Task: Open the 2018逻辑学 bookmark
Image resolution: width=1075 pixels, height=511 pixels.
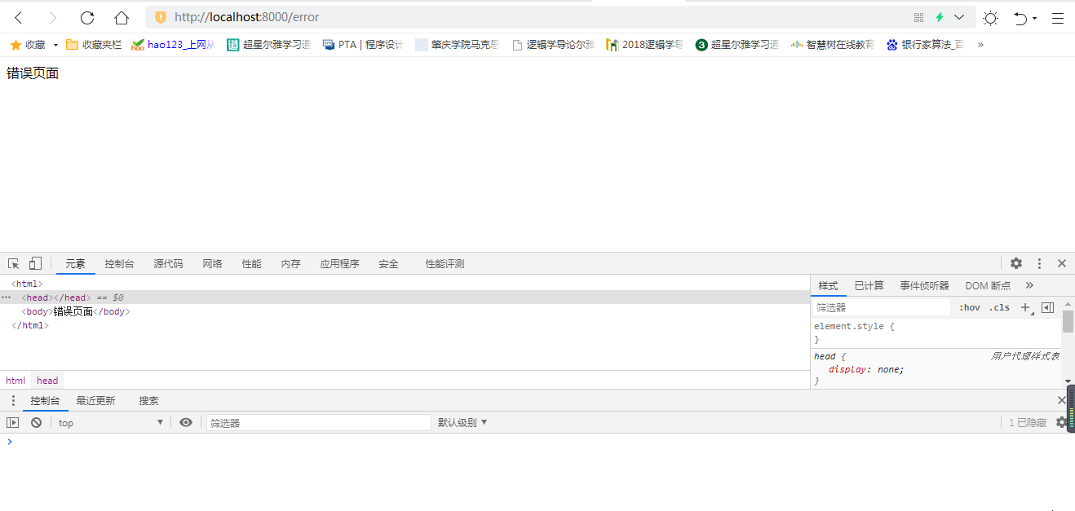Action: tap(645, 45)
